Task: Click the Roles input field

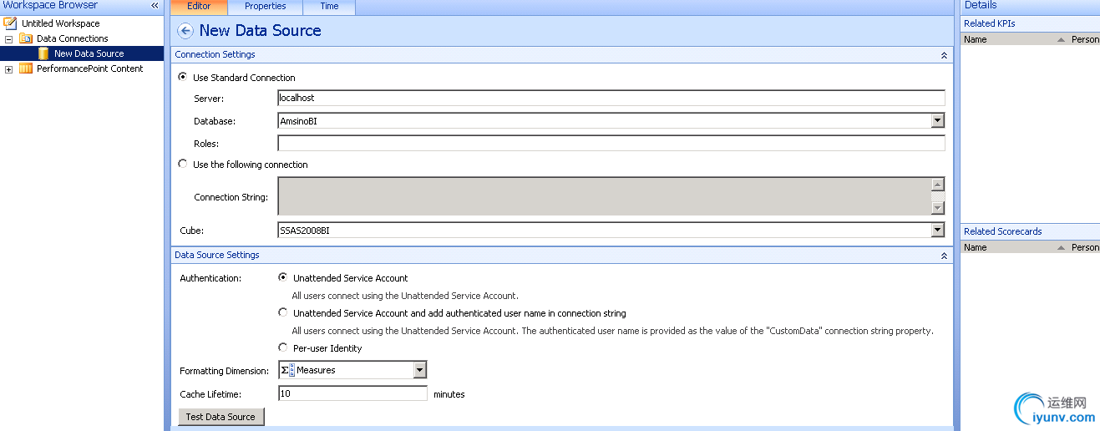Action: [611, 143]
